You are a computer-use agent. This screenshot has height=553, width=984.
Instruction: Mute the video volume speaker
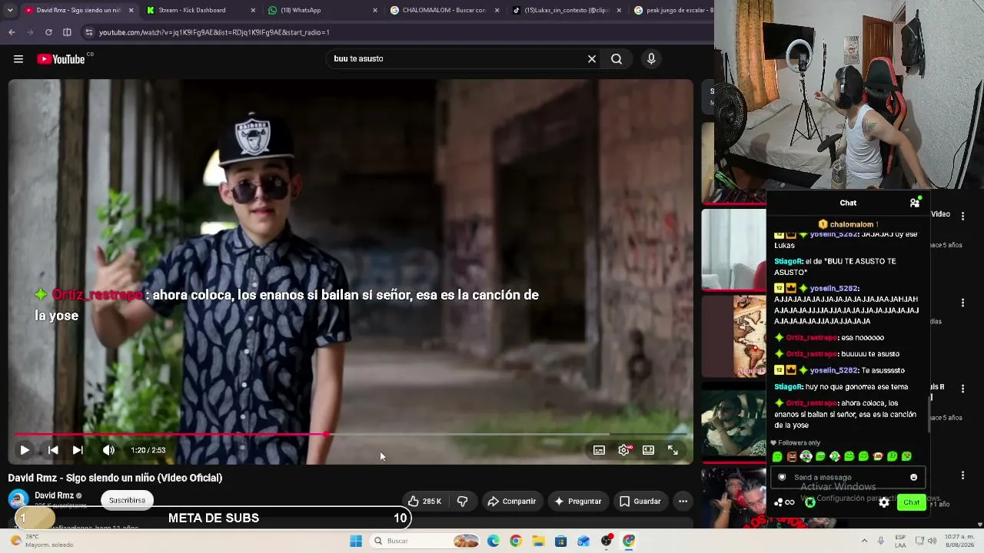(x=108, y=450)
